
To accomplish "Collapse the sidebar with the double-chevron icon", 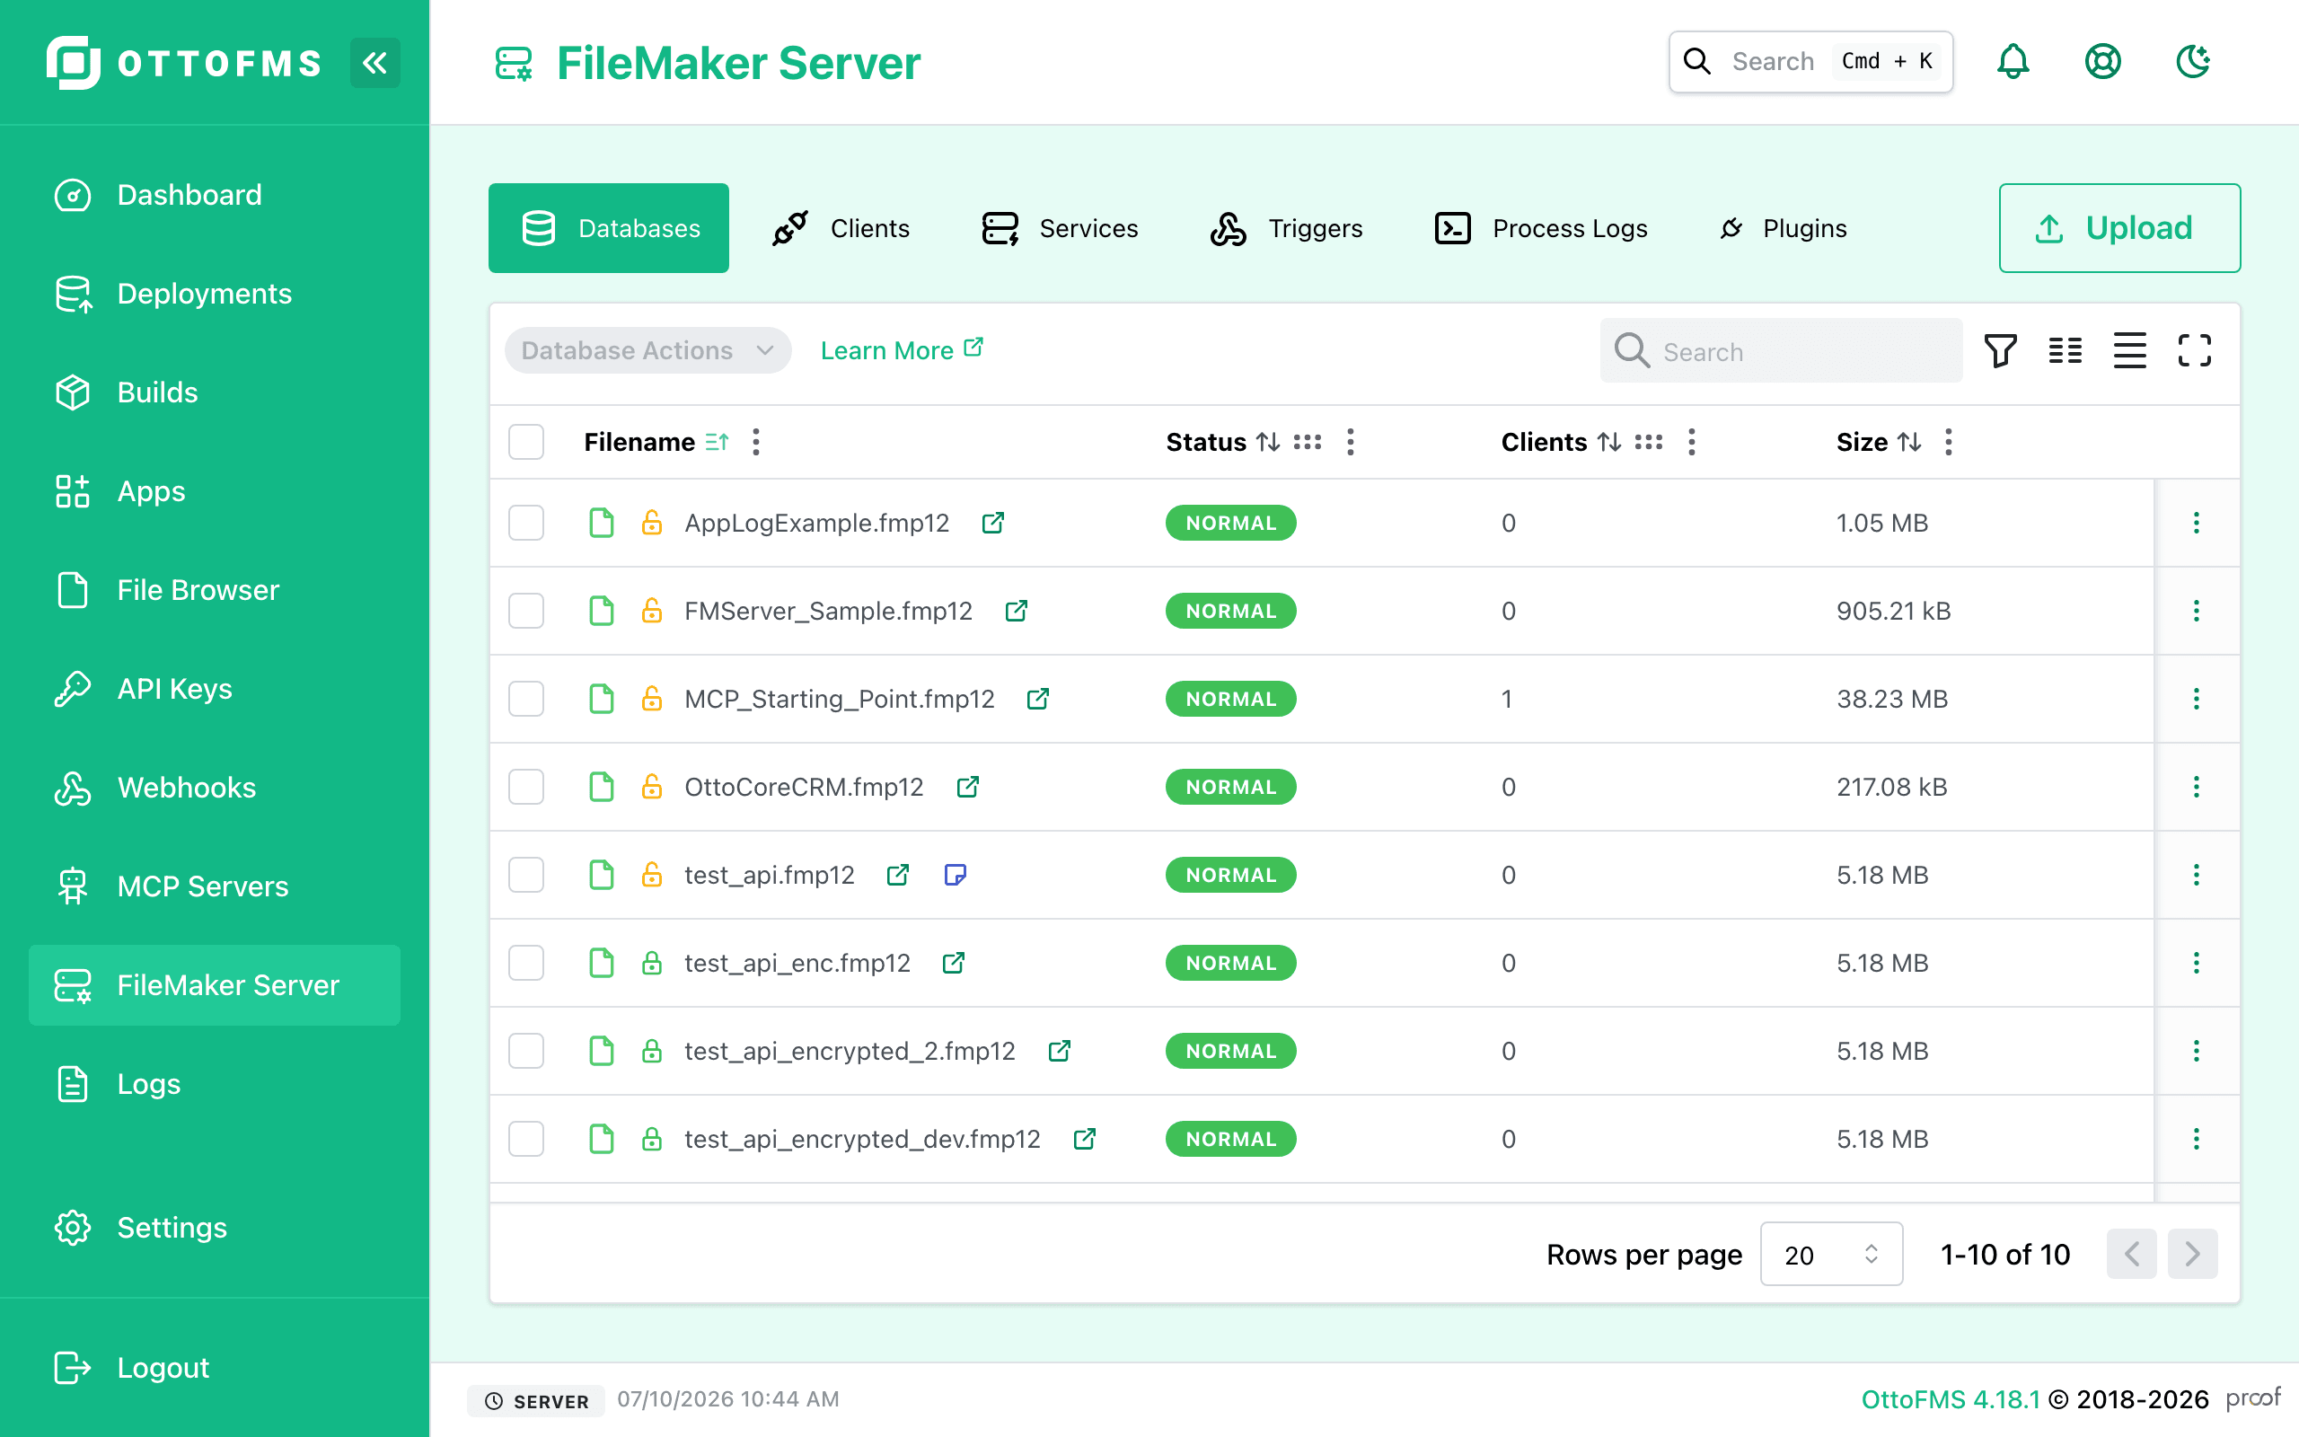I will click(374, 63).
